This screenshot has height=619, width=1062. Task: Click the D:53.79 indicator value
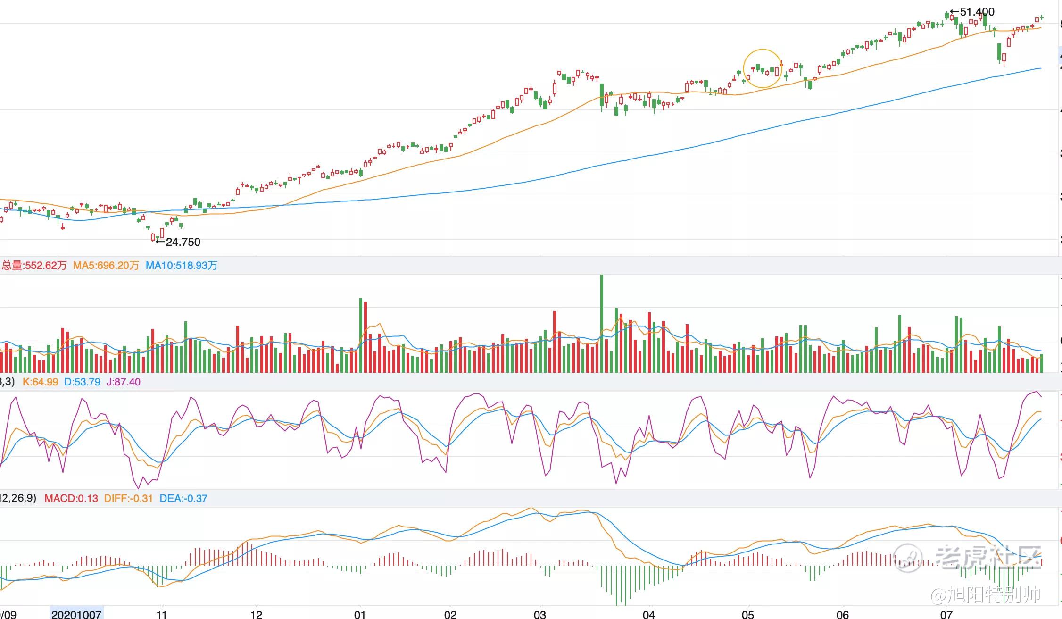click(x=82, y=382)
